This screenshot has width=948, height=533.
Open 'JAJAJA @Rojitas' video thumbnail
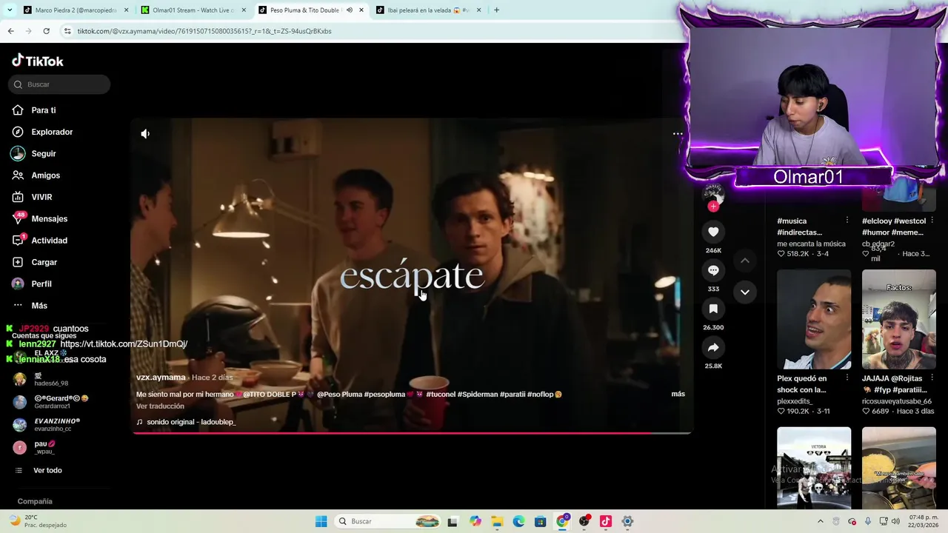click(x=898, y=319)
